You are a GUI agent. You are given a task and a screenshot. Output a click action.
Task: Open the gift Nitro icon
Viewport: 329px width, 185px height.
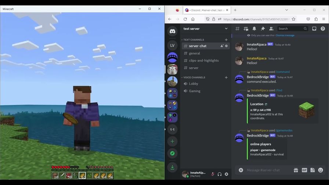(296, 170)
